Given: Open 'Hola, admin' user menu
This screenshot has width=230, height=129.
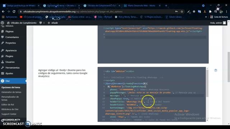Looking at the screenshot, I should 218,23.
